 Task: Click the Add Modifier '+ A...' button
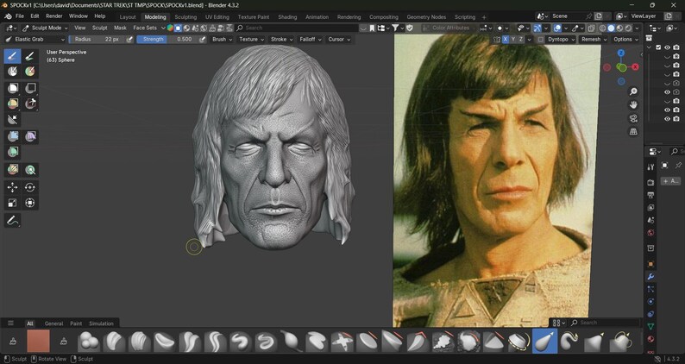point(670,181)
